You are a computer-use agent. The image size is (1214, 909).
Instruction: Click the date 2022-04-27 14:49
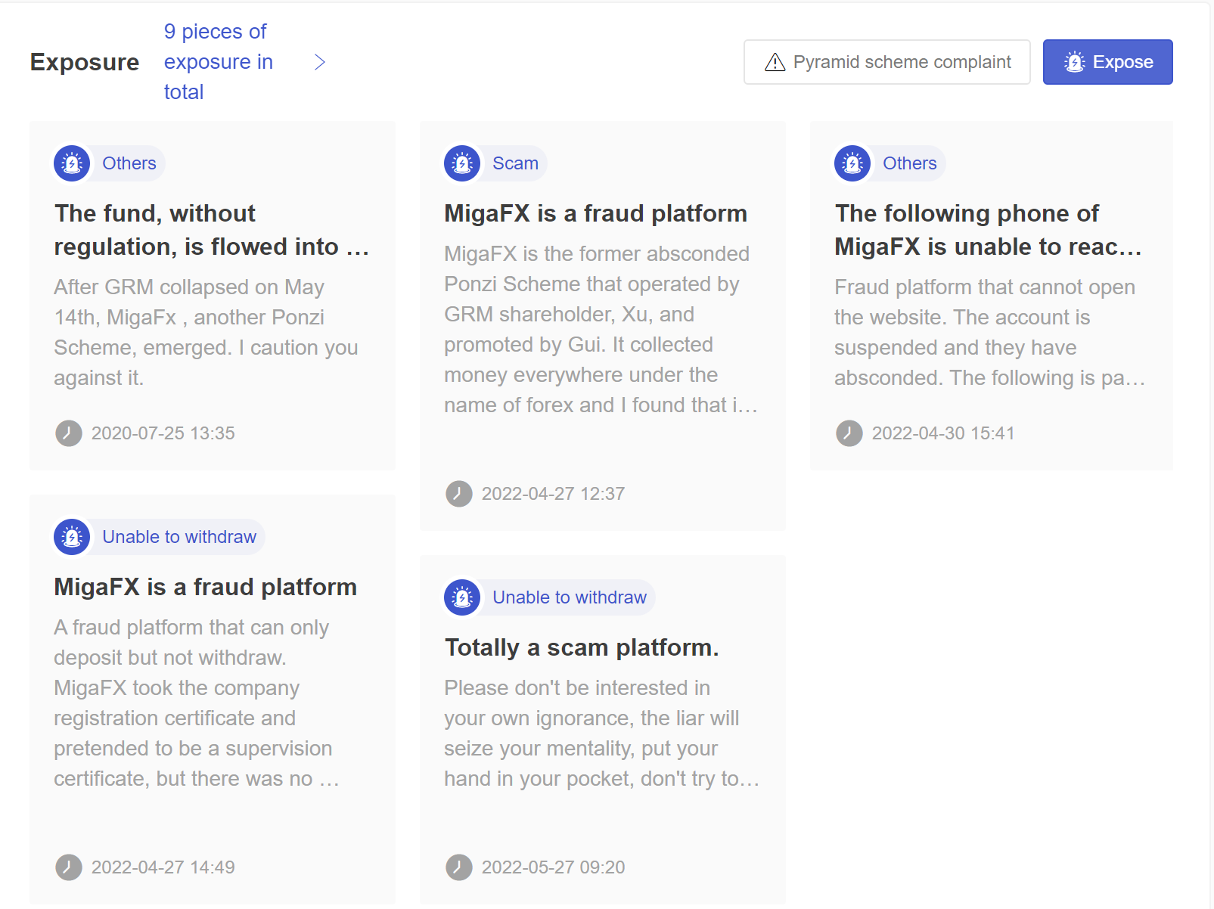[163, 867]
